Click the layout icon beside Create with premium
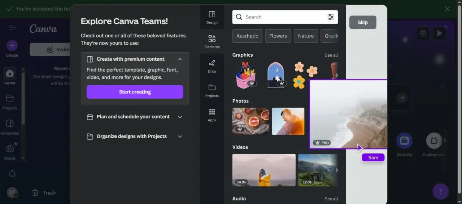 point(90,59)
